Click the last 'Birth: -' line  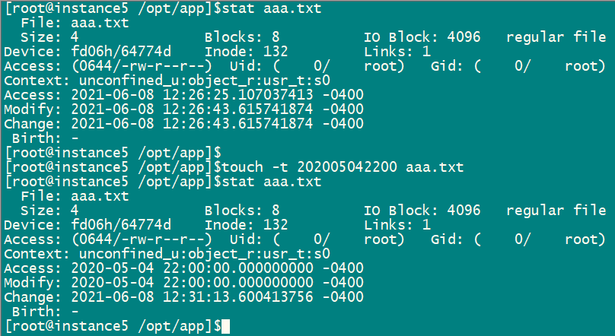tap(45, 312)
